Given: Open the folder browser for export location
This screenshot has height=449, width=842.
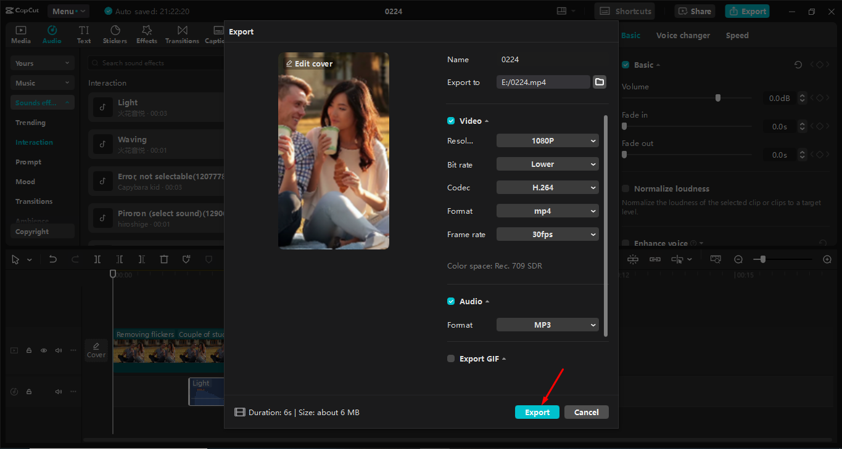Looking at the screenshot, I should coord(599,82).
